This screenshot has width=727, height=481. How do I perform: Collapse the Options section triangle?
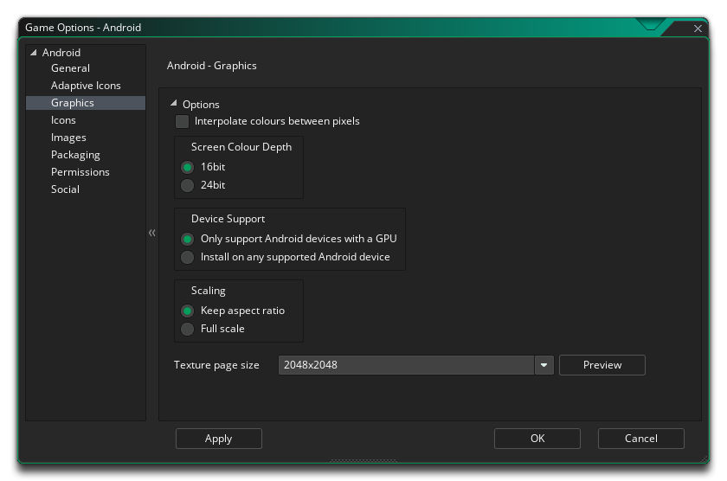point(173,103)
